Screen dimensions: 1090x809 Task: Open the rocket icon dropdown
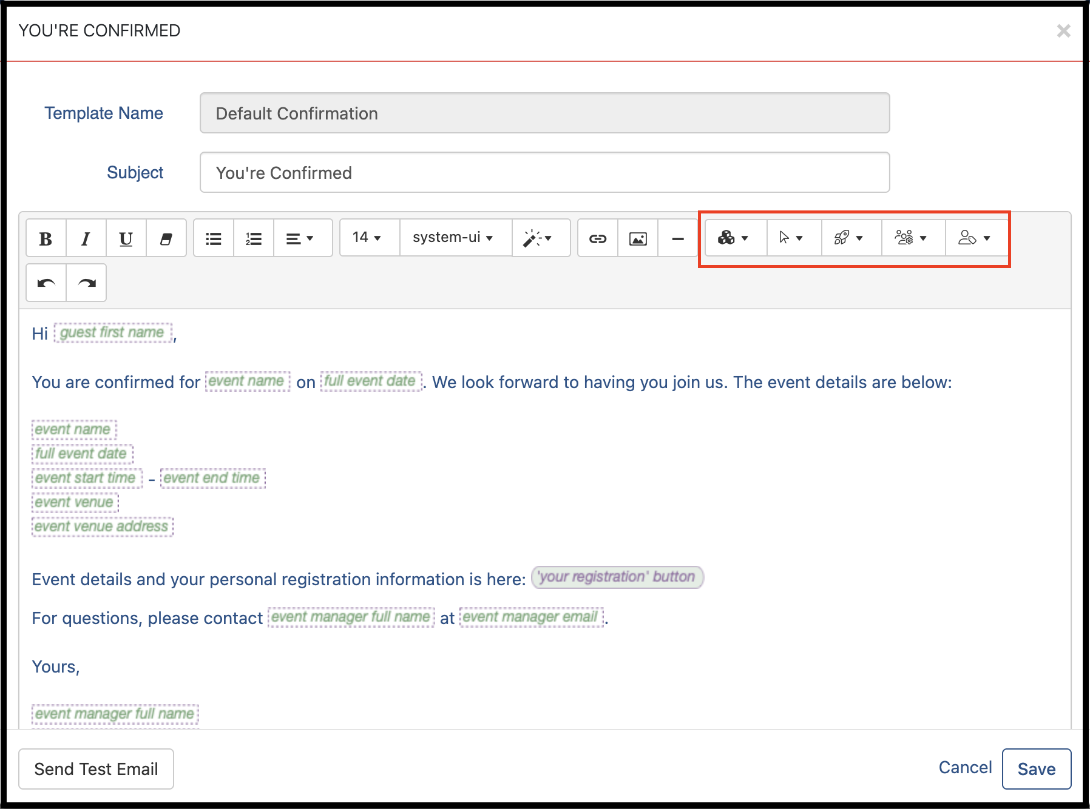[x=851, y=238]
